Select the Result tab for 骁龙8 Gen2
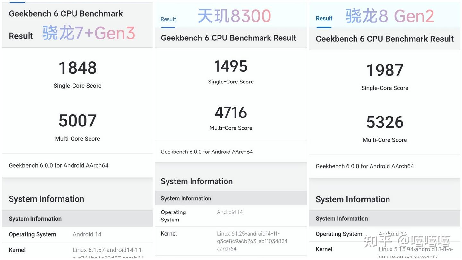The height and width of the screenshot is (260, 462). (x=323, y=18)
